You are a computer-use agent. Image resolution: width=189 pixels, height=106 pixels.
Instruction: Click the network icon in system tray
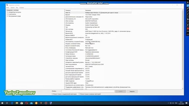(171, 103)
